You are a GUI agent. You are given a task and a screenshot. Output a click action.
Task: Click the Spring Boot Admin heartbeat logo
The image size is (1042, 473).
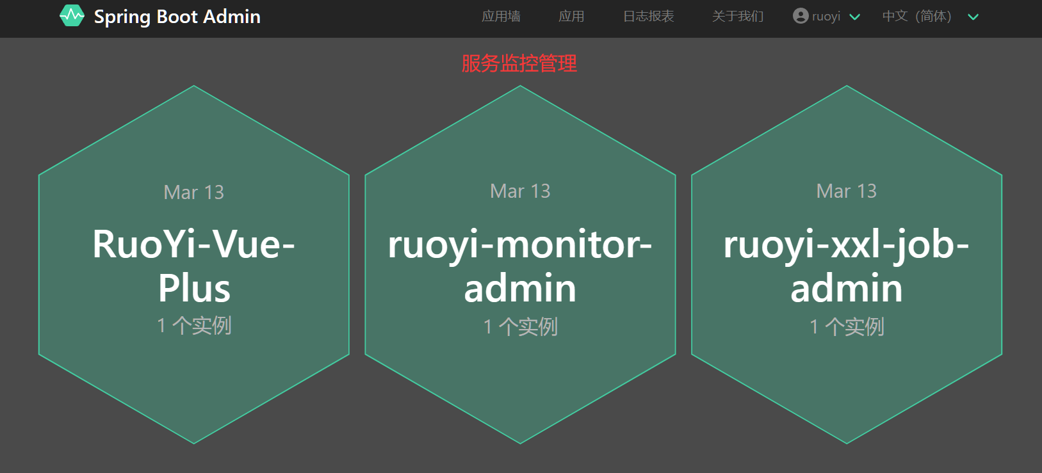(72, 16)
